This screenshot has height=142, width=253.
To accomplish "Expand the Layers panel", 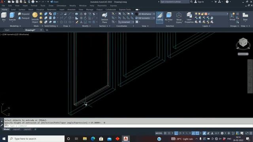I will [x=206, y=26].
